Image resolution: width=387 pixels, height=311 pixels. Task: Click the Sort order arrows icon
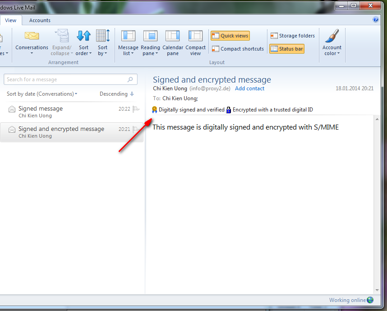pyautogui.click(x=83, y=36)
